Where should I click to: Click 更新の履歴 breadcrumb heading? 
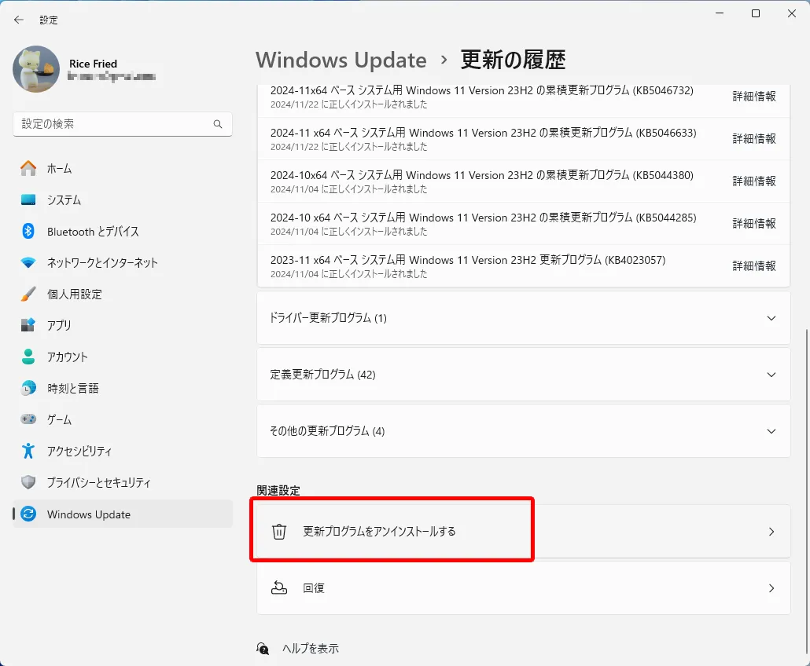click(513, 60)
